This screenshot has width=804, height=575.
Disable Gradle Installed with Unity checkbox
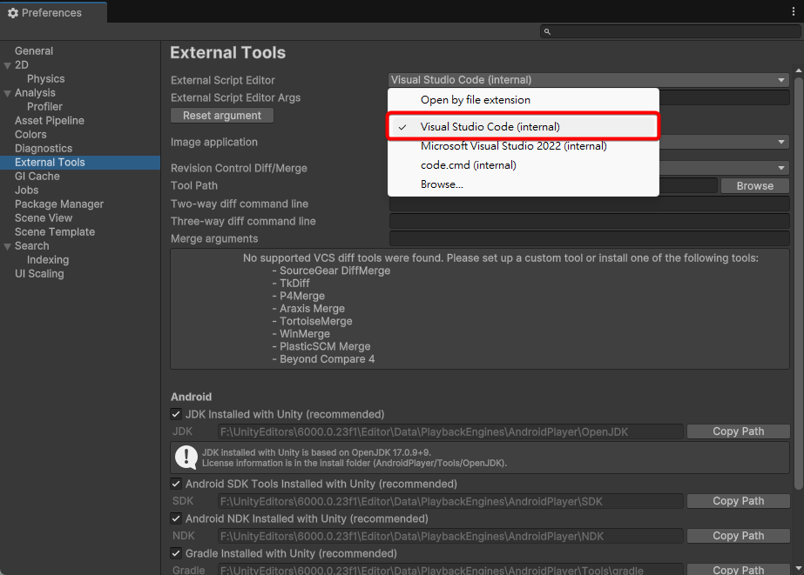tap(177, 554)
